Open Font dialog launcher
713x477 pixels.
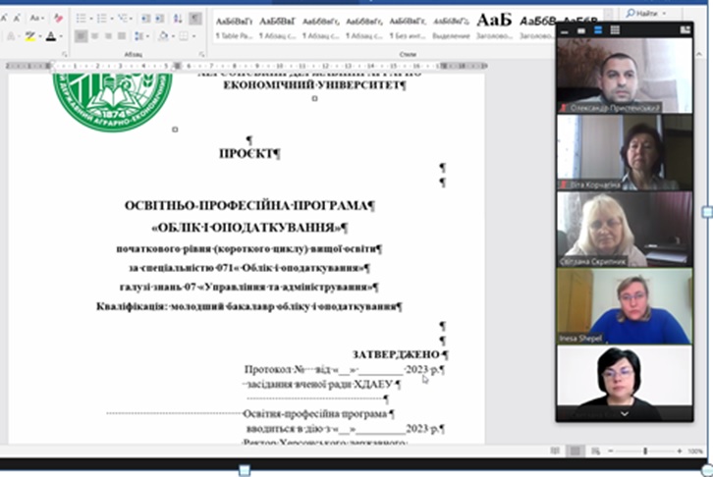coord(64,55)
